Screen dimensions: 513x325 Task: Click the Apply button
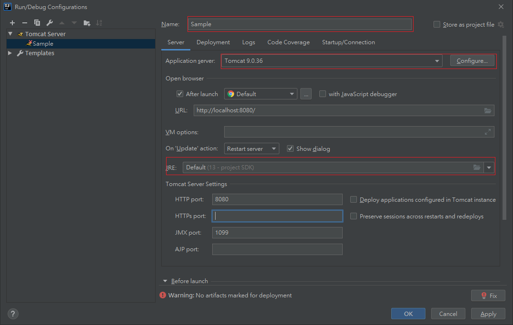(x=488, y=314)
